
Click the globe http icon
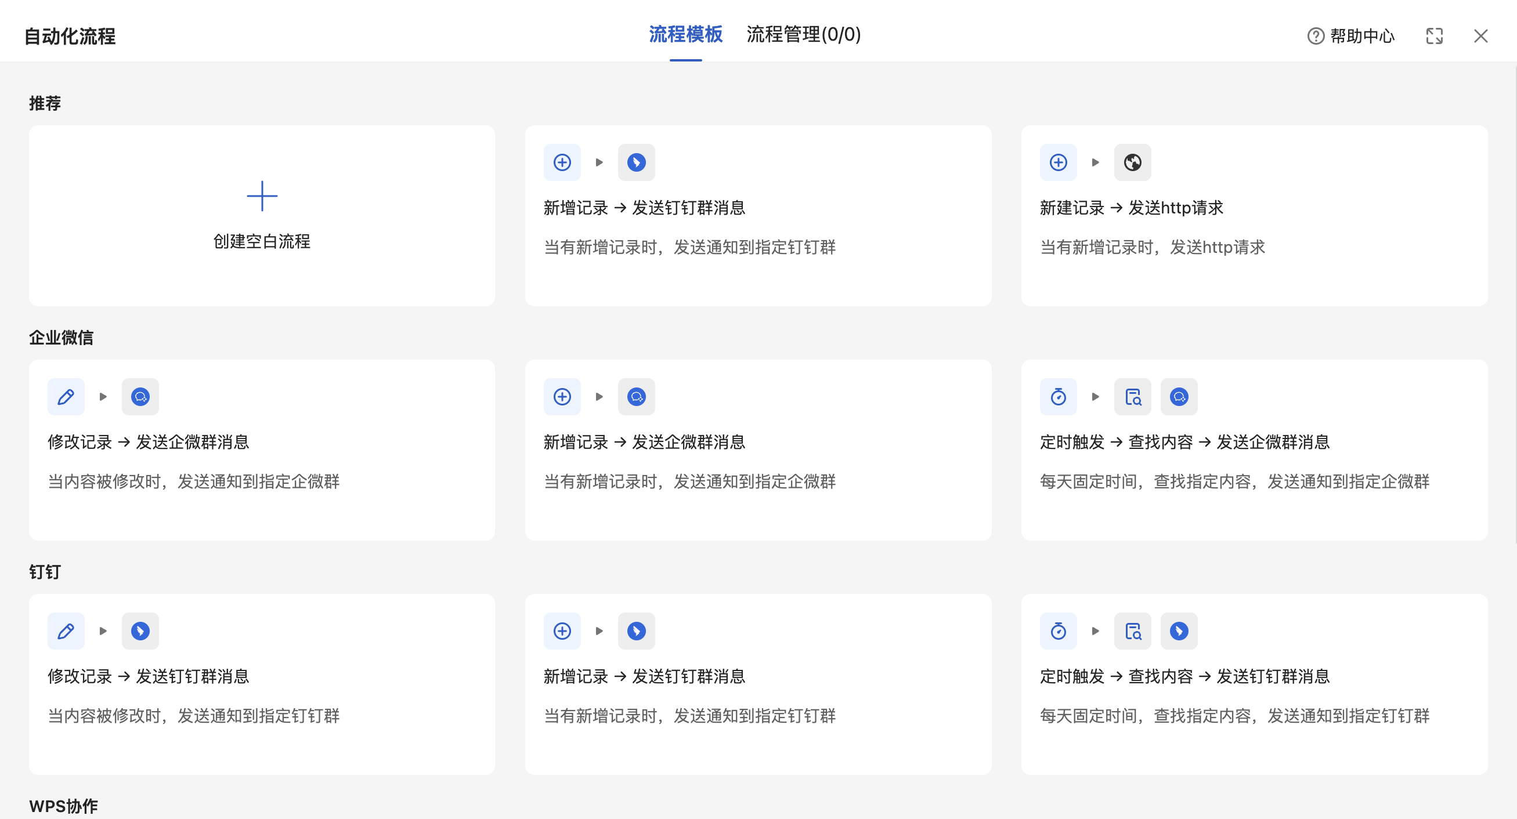[x=1133, y=162]
